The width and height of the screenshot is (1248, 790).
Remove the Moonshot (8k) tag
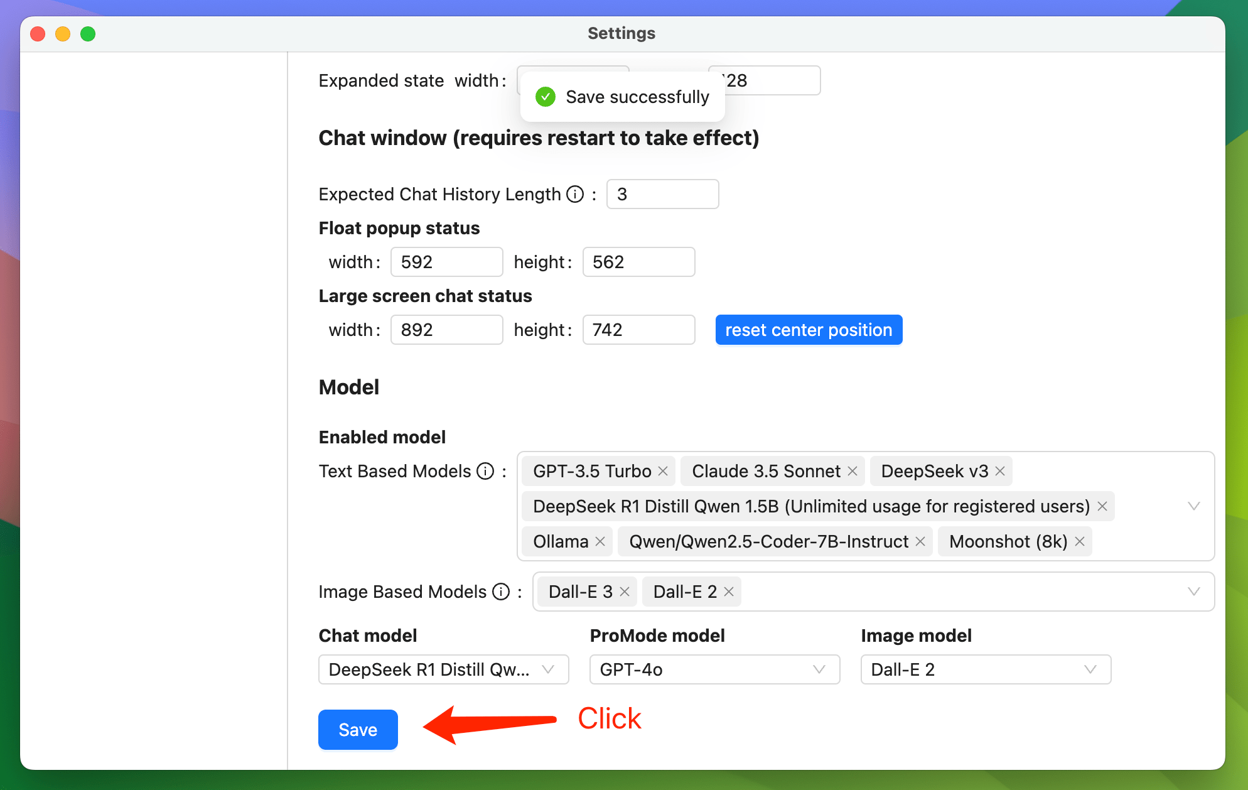(x=1080, y=541)
